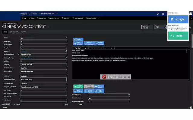Click the Sign button next to Request Addendum
Screen dimensions: 193x120
[99, 86]
